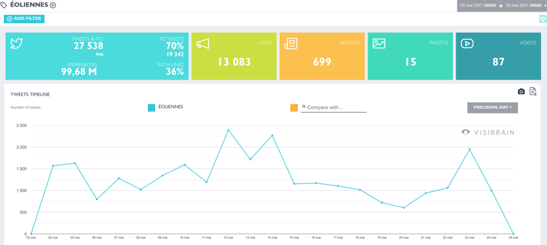547x245 pixels.
Task: Click the 13 083 users value
Action: (x=234, y=62)
